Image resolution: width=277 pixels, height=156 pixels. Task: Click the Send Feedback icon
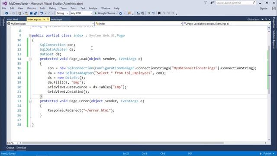(x=212, y=3)
